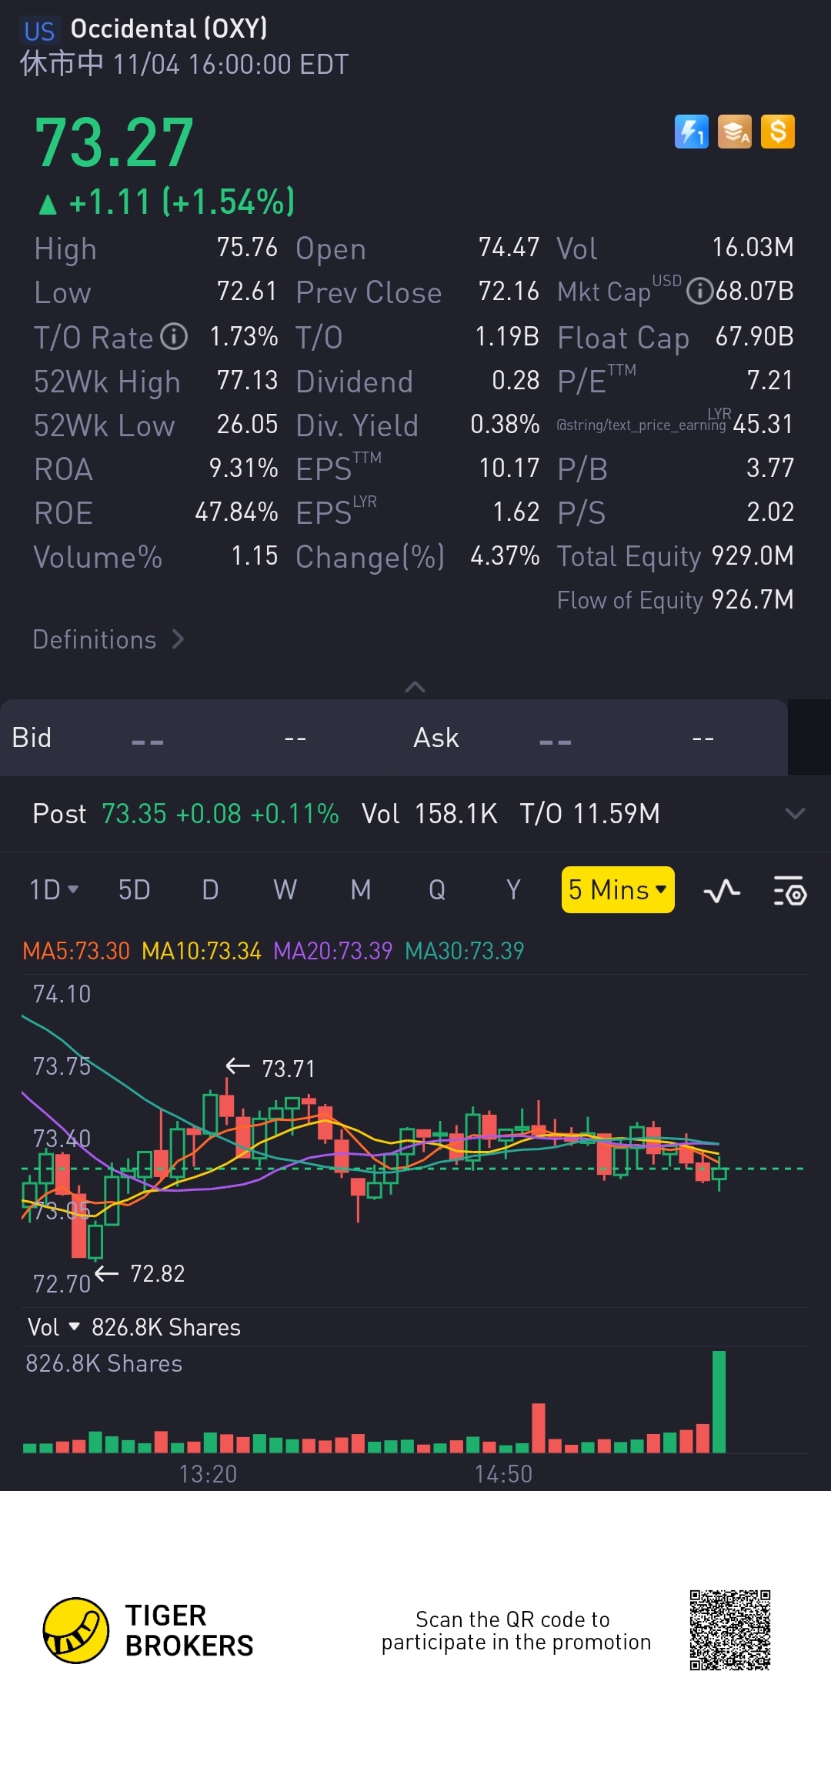Tap the MA30:73.39 indicator label
831x1771 pixels.
(464, 951)
